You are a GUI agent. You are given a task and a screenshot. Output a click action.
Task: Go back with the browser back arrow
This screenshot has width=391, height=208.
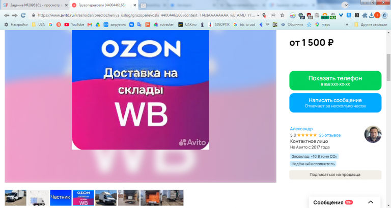[x=7, y=15]
